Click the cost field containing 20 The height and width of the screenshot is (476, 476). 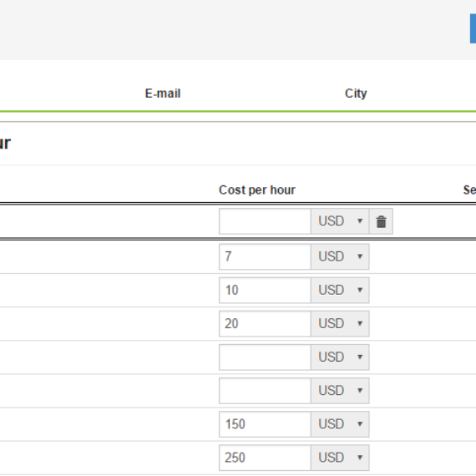(x=265, y=324)
